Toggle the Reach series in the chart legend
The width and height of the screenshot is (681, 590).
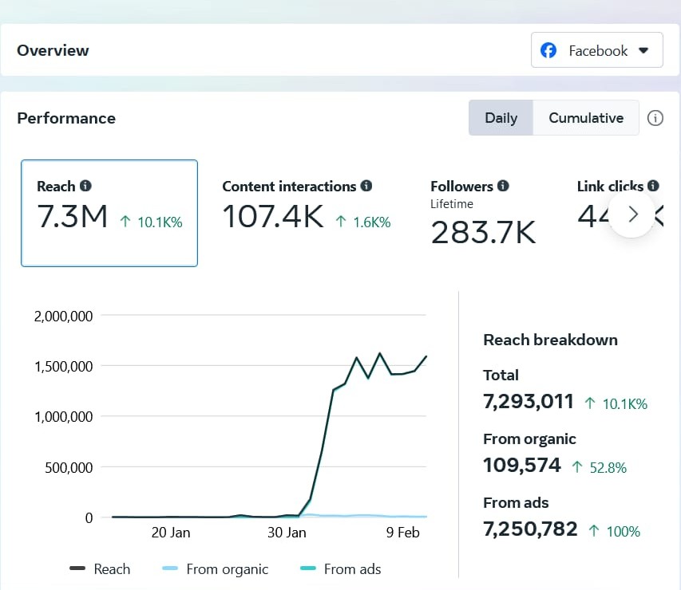[101, 568]
